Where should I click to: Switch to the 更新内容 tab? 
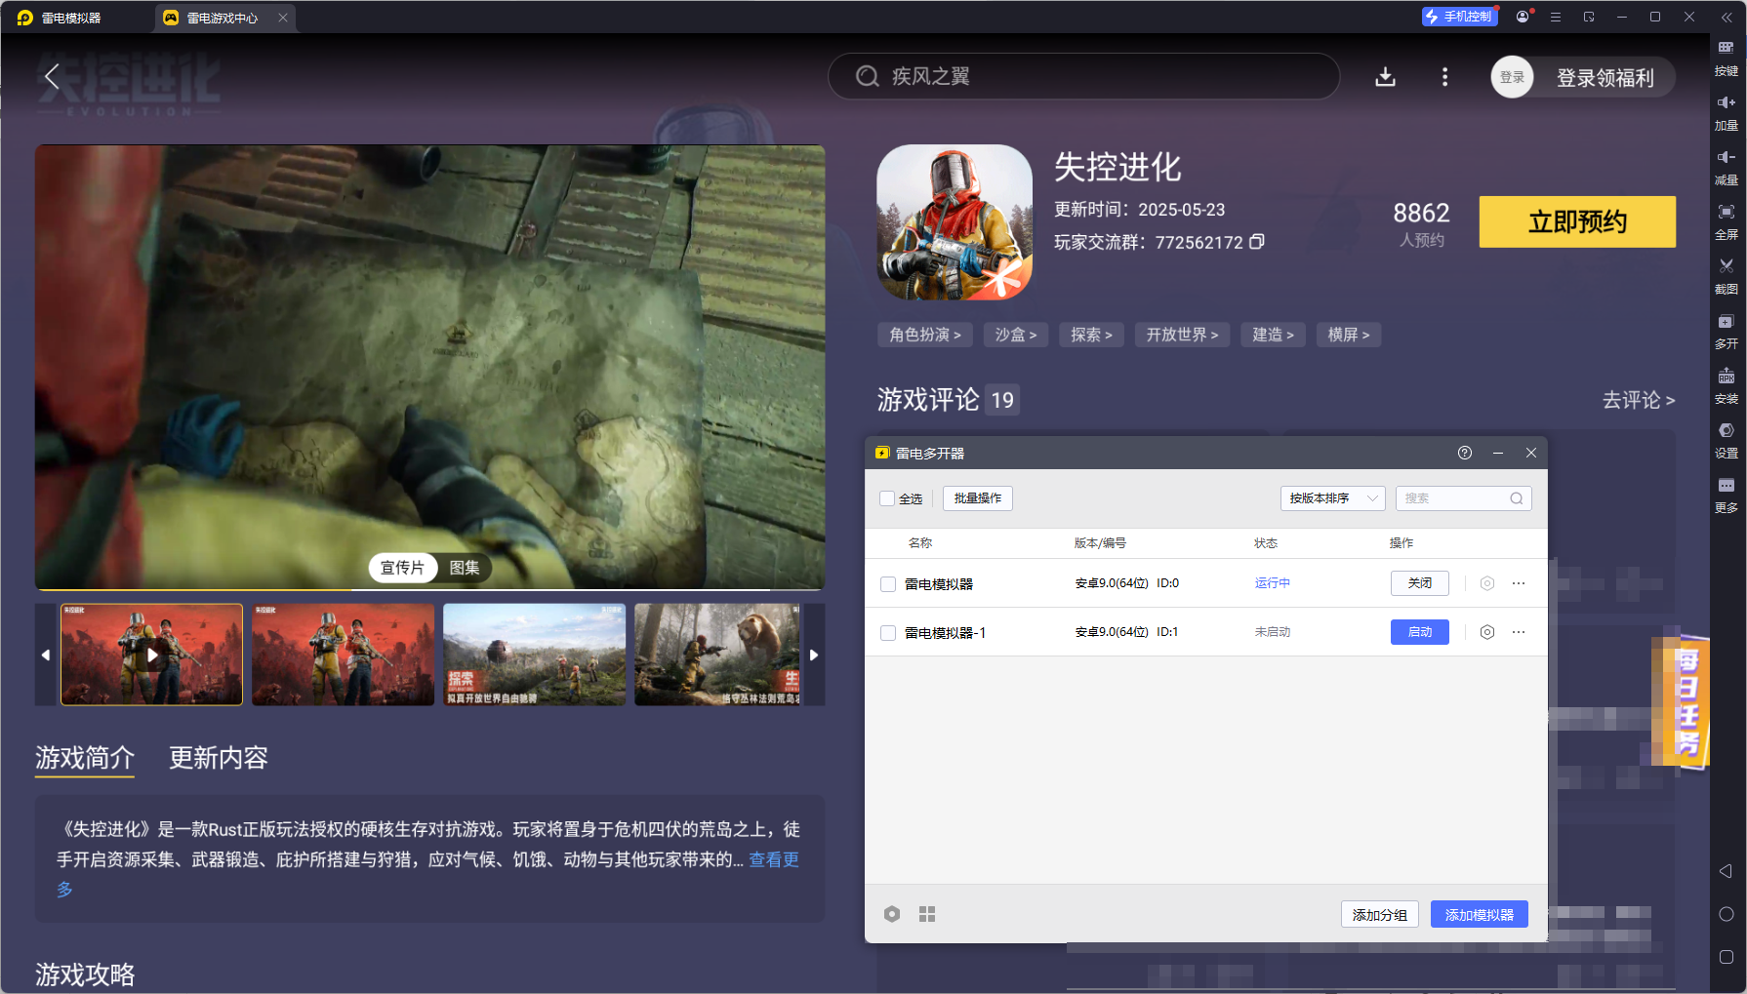click(x=218, y=758)
